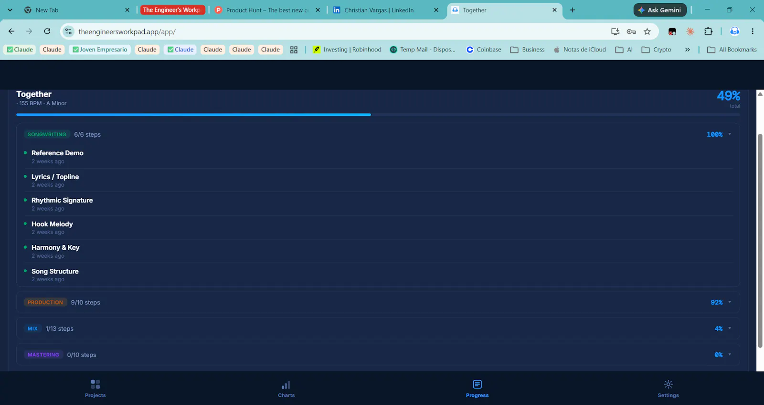Viewport: 764px width, 405px height.
Task: Open the dark square extension icon
Action: click(672, 31)
